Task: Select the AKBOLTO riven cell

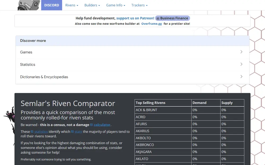Action: tap(163, 138)
